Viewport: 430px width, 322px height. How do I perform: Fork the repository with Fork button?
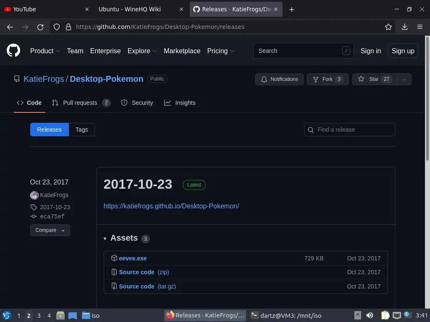coord(328,79)
